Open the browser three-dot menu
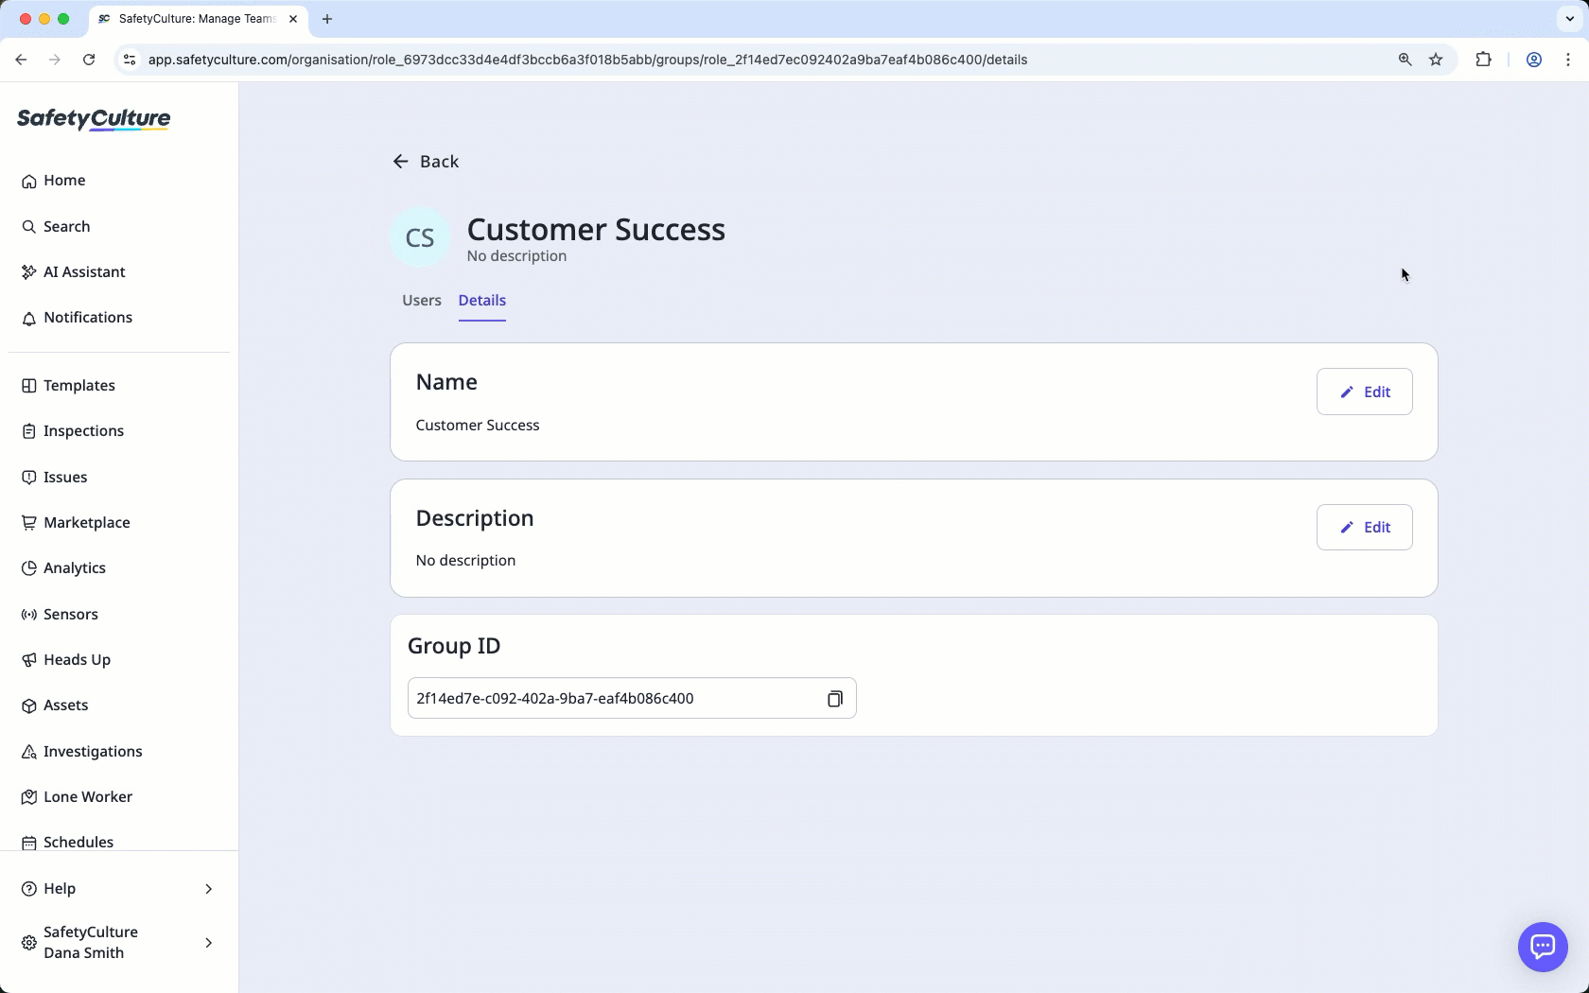 (1568, 60)
